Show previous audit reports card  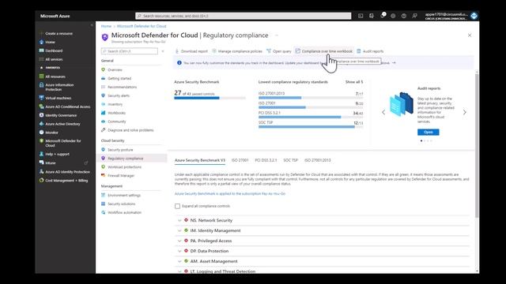coord(383,112)
